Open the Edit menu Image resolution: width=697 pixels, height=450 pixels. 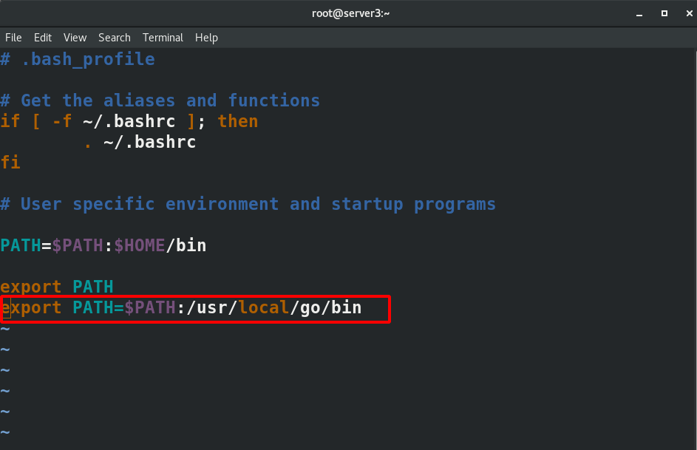(x=43, y=38)
